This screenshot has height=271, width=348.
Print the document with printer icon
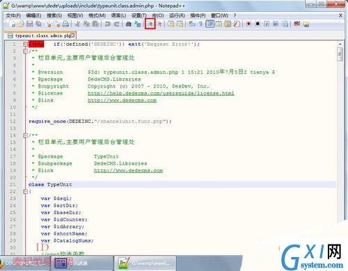point(65,24)
